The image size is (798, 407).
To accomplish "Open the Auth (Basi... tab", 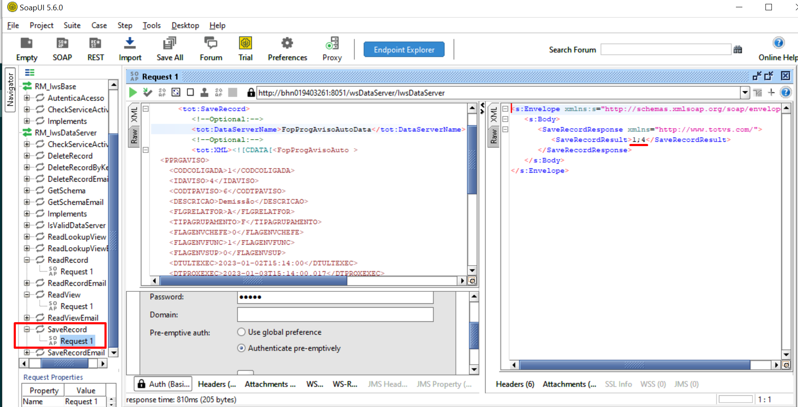I will click(x=163, y=384).
